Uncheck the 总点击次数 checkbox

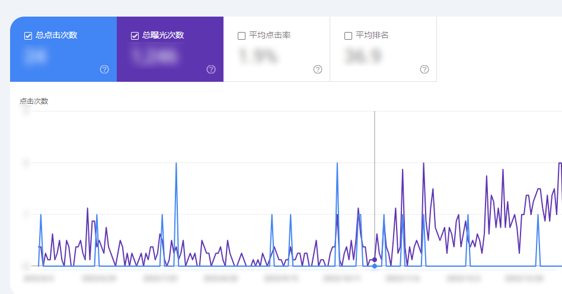28,36
